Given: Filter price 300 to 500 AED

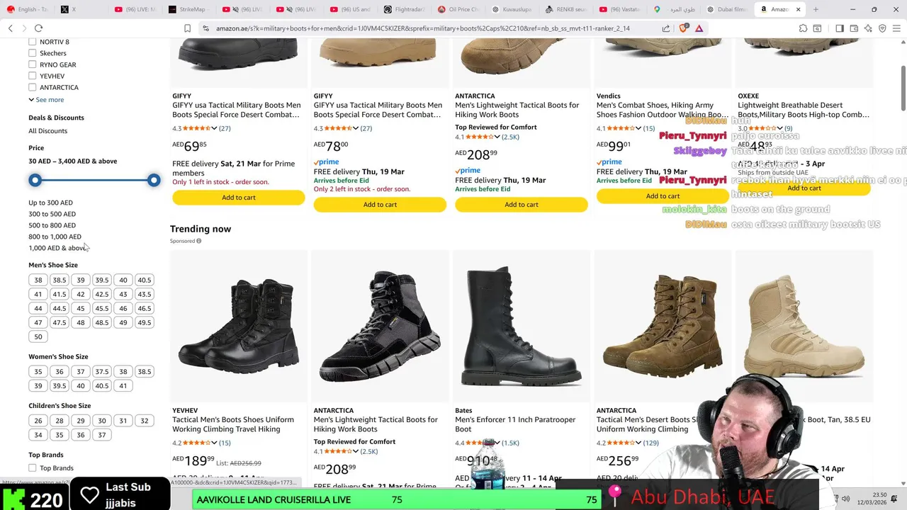Looking at the screenshot, I should 52,214.
